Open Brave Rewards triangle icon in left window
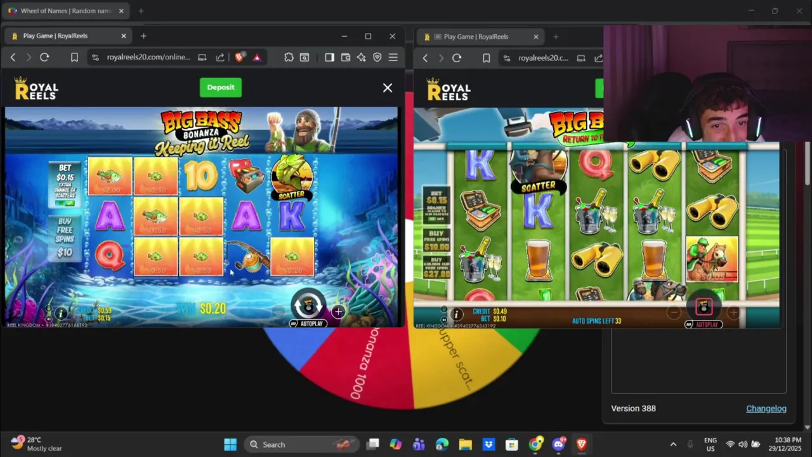Image resolution: width=812 pixels, height=457 pixels. click(x=257, y=57)
